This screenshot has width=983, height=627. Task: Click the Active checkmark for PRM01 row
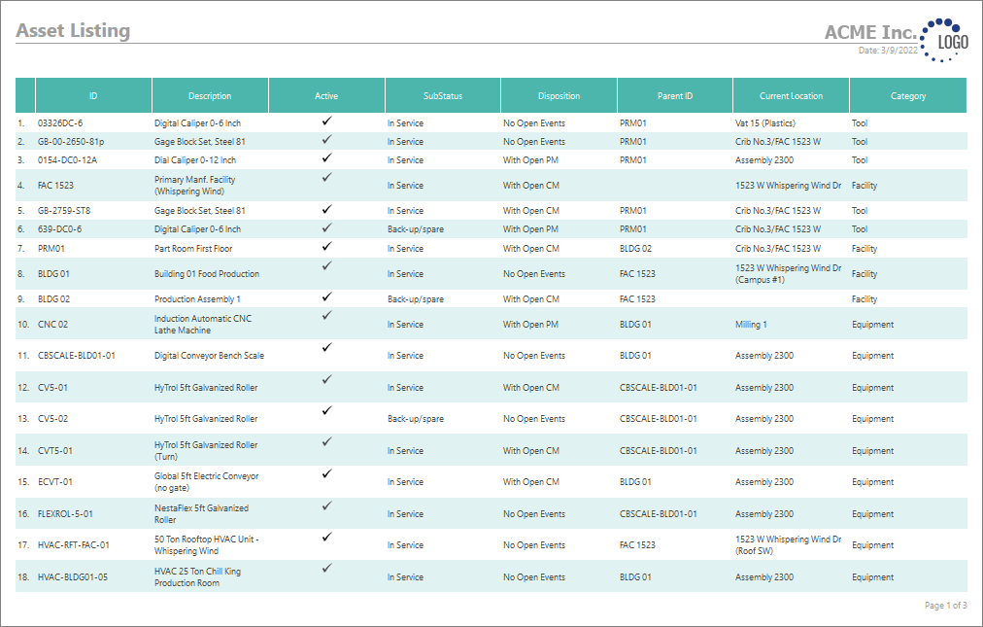click(326, 247)
